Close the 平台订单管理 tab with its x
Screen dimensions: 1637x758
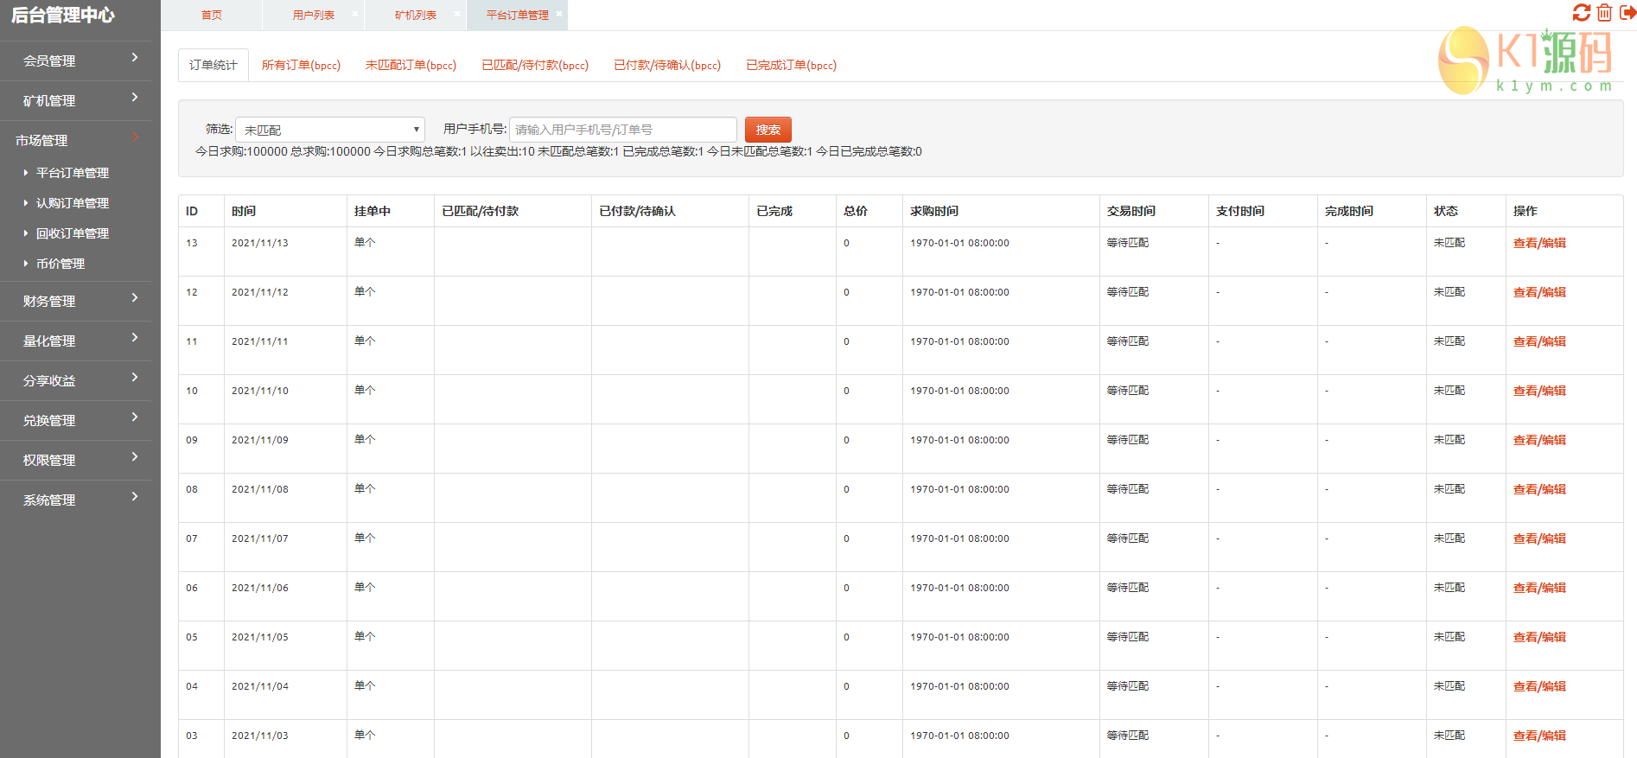pyautogui.click(x=559, y=14)
